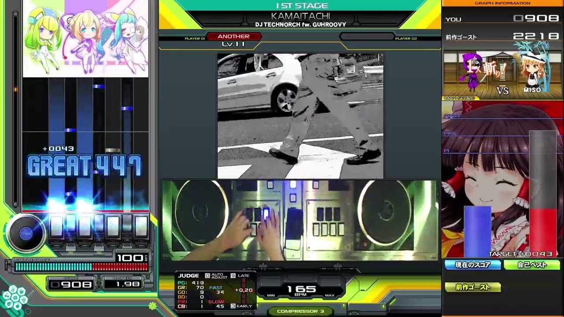Click the blue current score graph bar
Image resolution: width=564 pixels, height=317 pixels.
477,232
